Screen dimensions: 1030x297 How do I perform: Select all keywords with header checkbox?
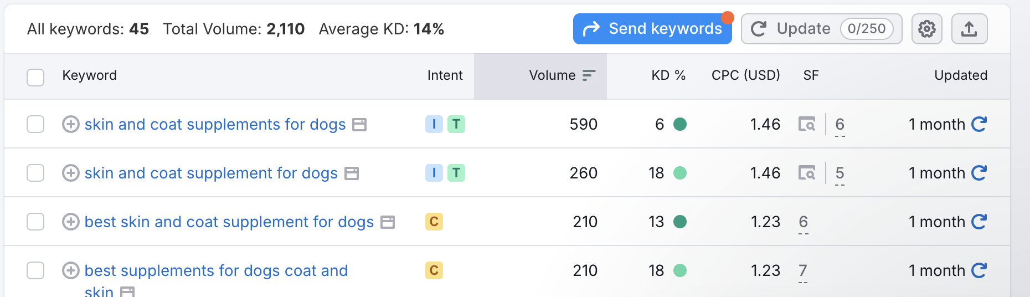tap(35, 77)
